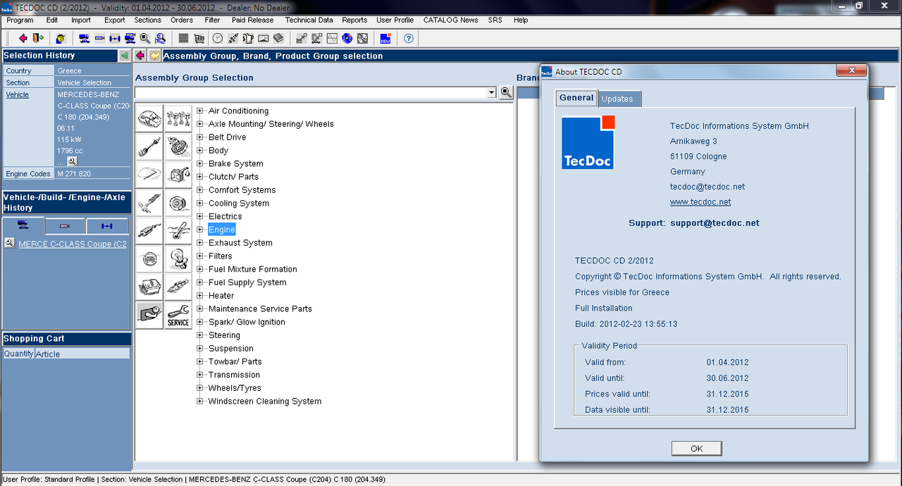Click the magnifier article search toolbar icon
Image resolution: width=902 pixels, height=486 pixels.
coord(145,38)
